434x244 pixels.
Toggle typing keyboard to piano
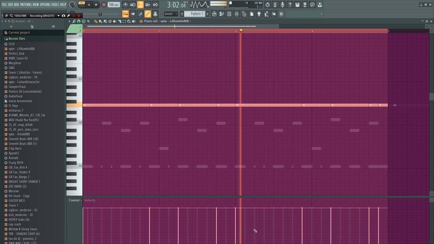[125, 14]
